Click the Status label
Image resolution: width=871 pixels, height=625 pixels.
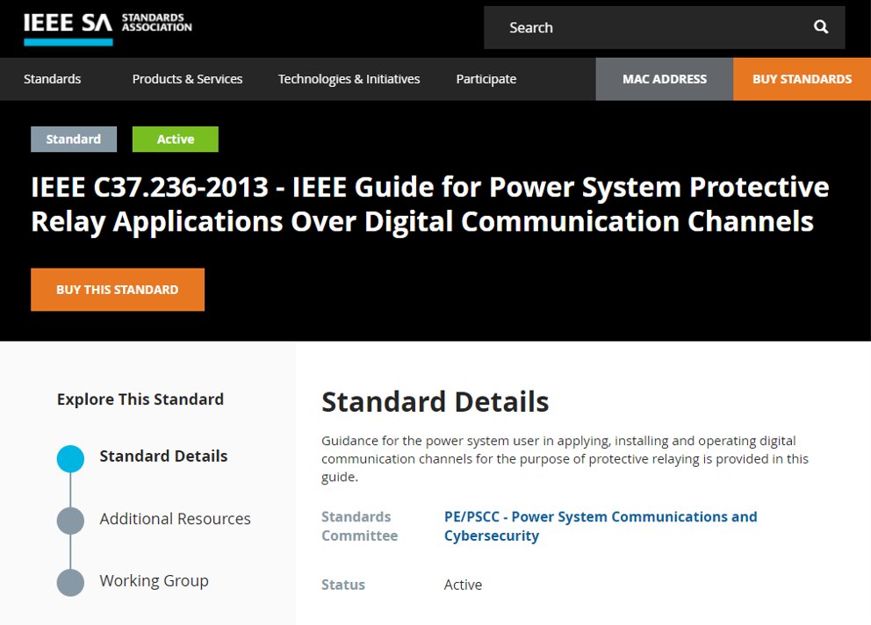click(x=343, y=585)
